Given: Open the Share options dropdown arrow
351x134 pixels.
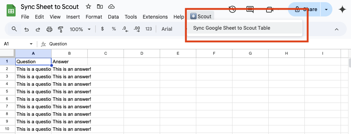Looking at the screenshot, I should point(326,9).
